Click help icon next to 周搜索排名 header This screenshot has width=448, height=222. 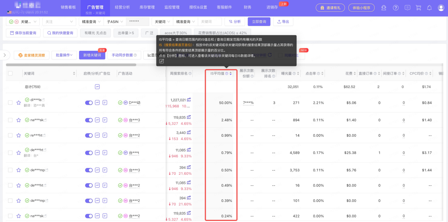tap(190, 74)
